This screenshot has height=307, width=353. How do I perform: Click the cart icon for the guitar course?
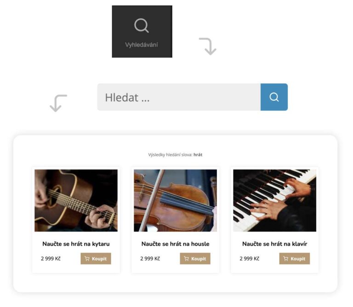click(x=87, y=259)
